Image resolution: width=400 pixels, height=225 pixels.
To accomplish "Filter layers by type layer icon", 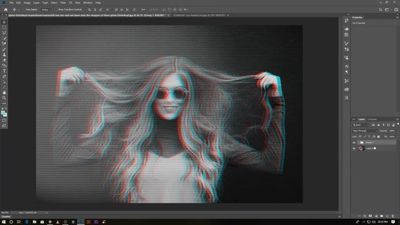I will pos(383,125).
